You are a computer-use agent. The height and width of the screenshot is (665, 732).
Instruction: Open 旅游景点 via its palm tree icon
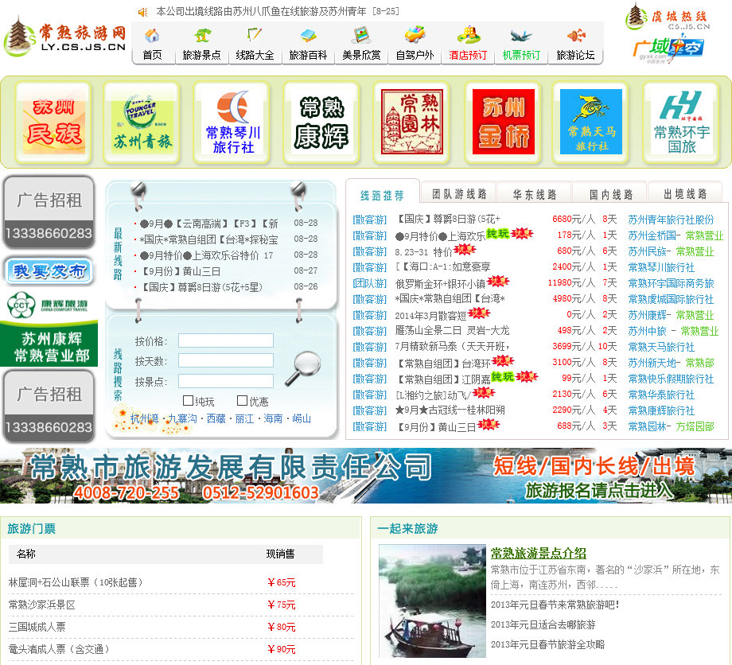202,36
